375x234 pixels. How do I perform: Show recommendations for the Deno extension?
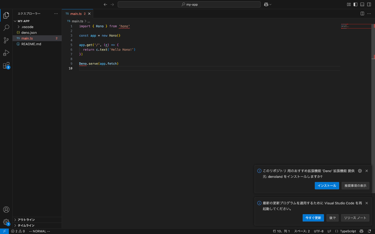355,186
